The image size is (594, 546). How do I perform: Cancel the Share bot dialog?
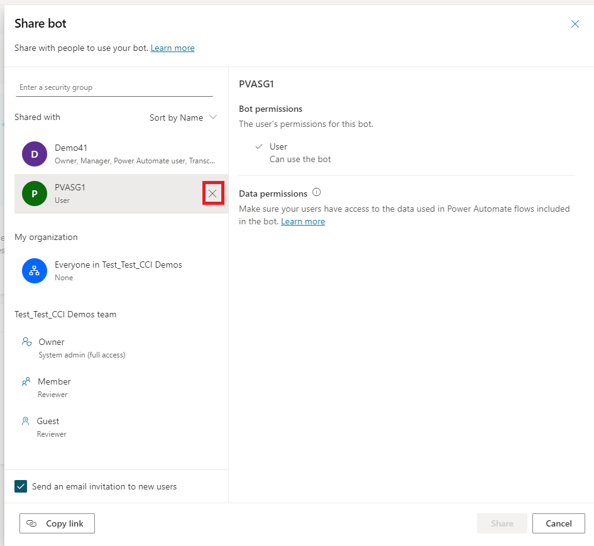[x=558, y=523]
